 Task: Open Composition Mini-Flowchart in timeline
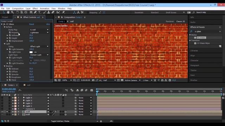click(x=66, y=90)
